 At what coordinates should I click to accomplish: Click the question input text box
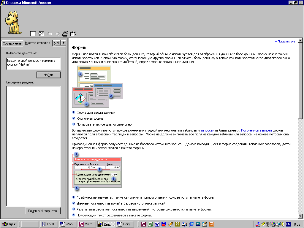tap(33, 64)
